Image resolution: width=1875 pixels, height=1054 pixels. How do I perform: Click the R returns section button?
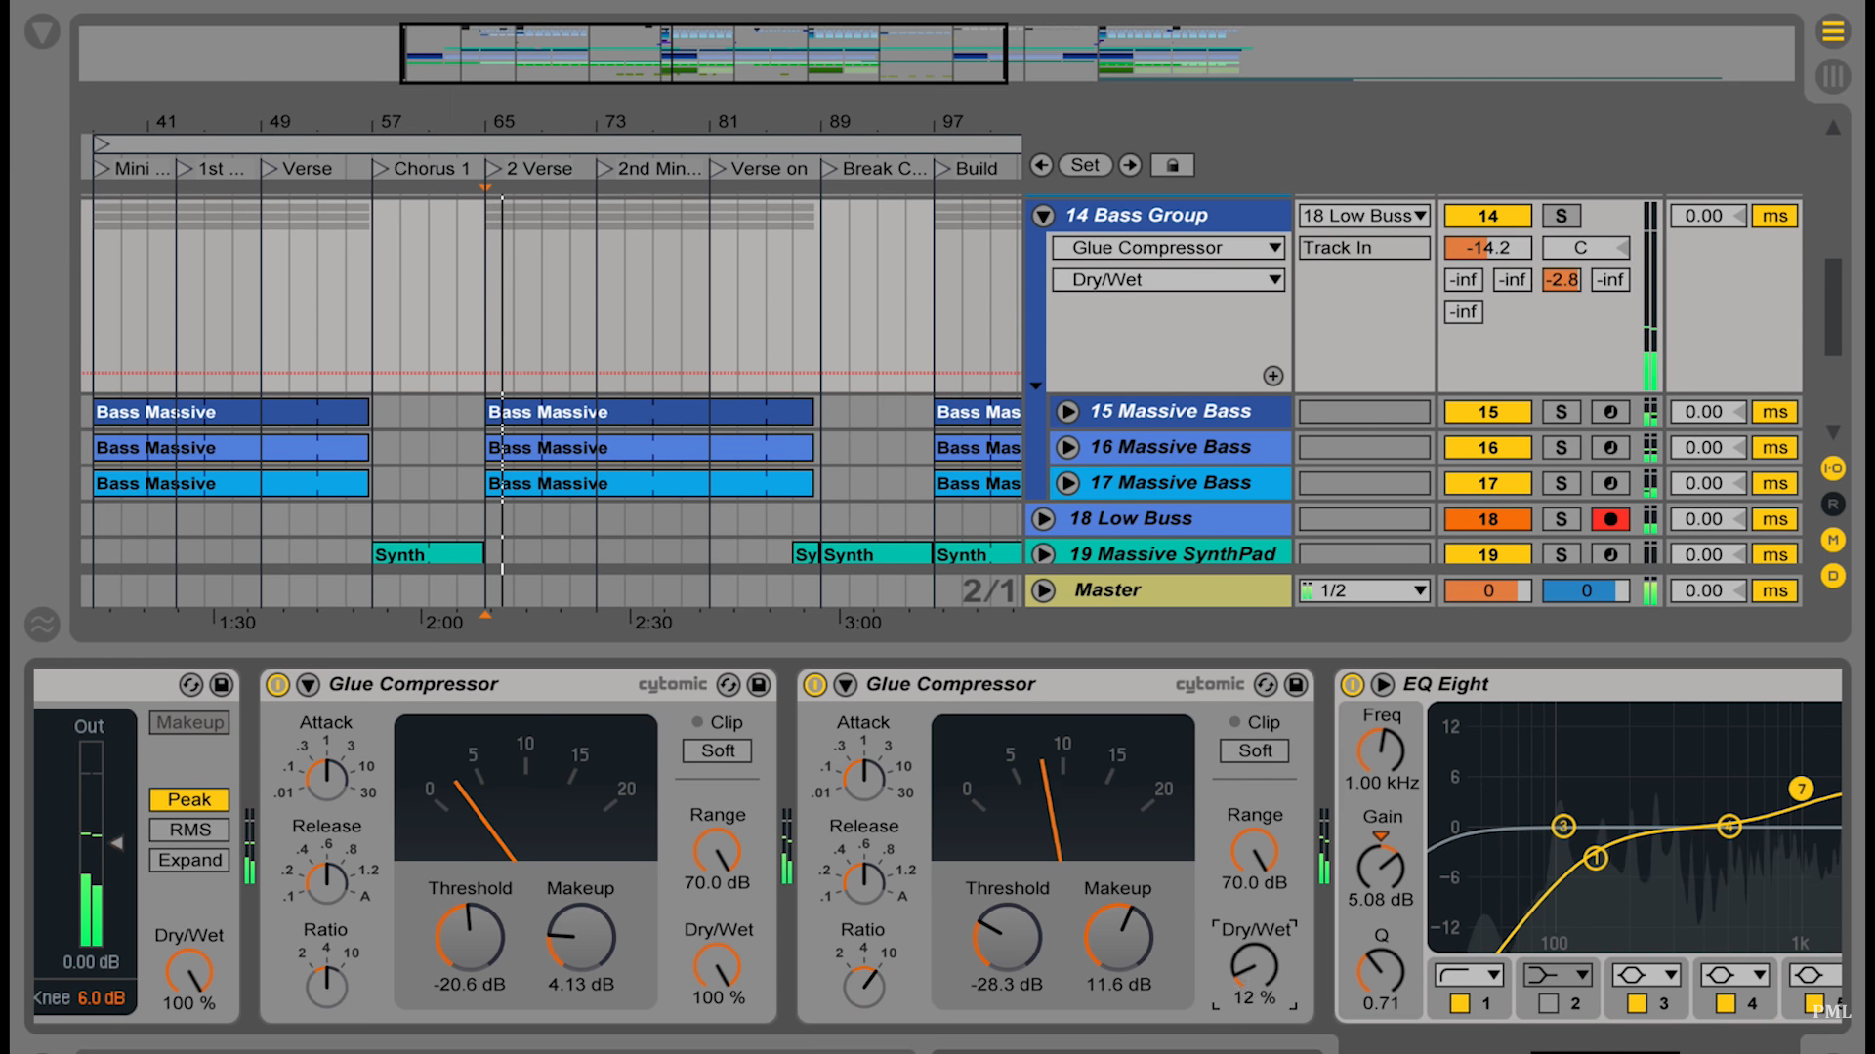pyautogui.click(x=1833, y=505)
